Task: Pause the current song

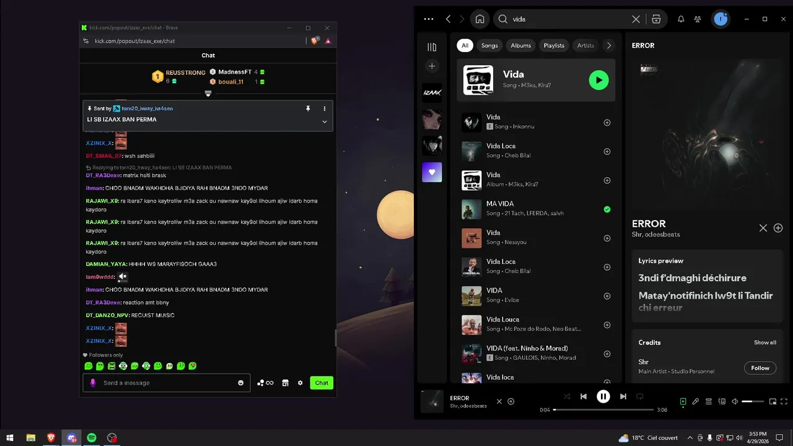Action: point(603,396)
